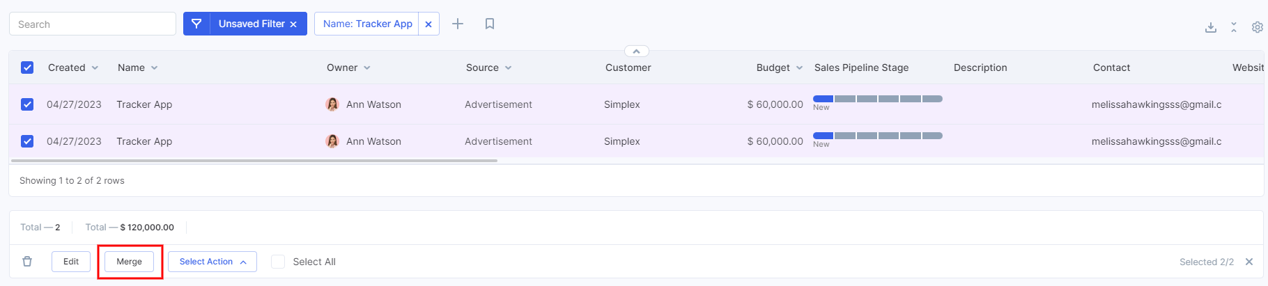Screen dimensions: 1268x286
Task: Remove the Unsaved Filter with its x
Action: [293, 24]
